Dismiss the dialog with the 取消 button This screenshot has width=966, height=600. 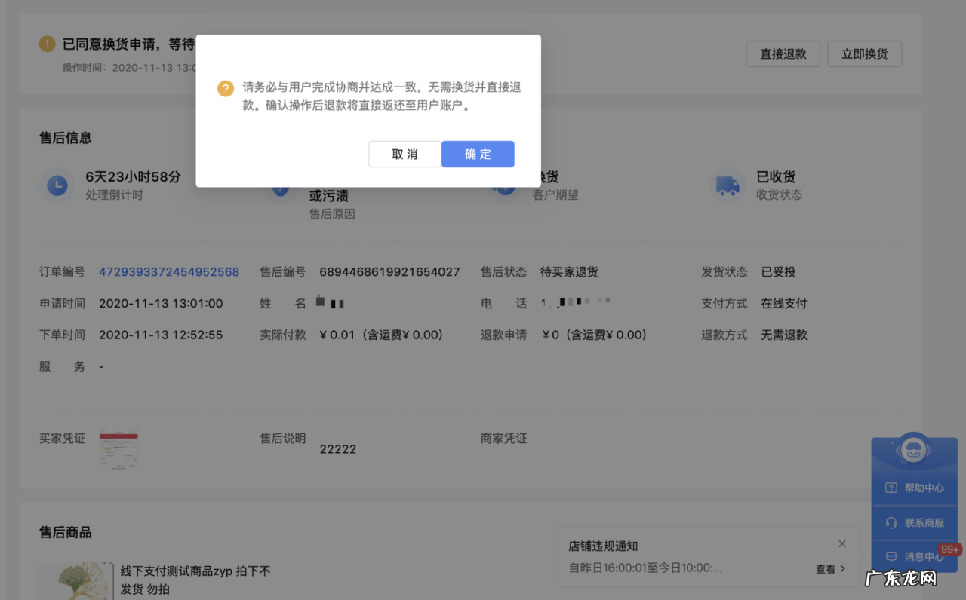tap(405, 154)
